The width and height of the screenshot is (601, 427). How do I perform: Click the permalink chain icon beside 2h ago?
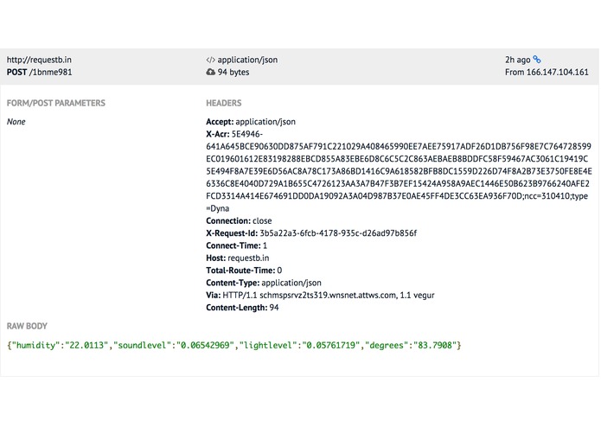point(537,60)
